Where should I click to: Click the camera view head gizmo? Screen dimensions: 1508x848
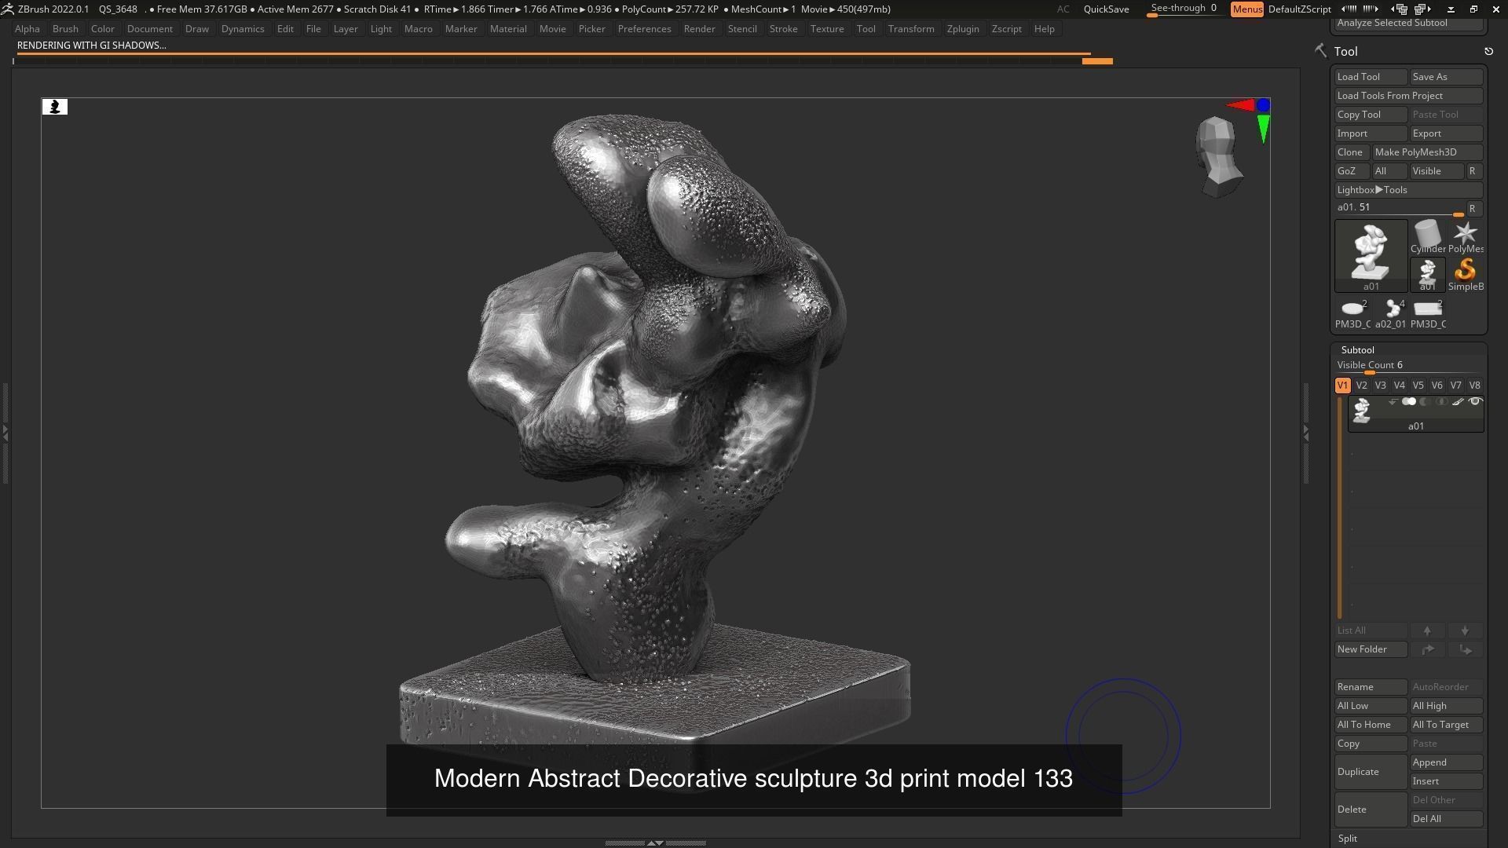tap(1218, 157)
